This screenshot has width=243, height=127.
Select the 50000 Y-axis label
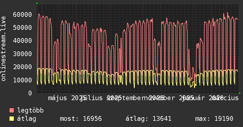[22, 28]
